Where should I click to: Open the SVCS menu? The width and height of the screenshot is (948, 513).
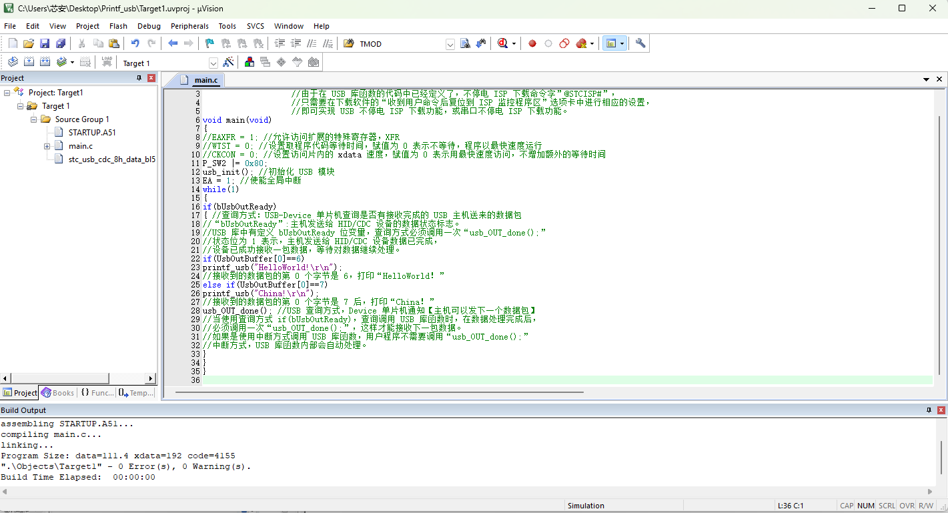click(x=256, y=26)
